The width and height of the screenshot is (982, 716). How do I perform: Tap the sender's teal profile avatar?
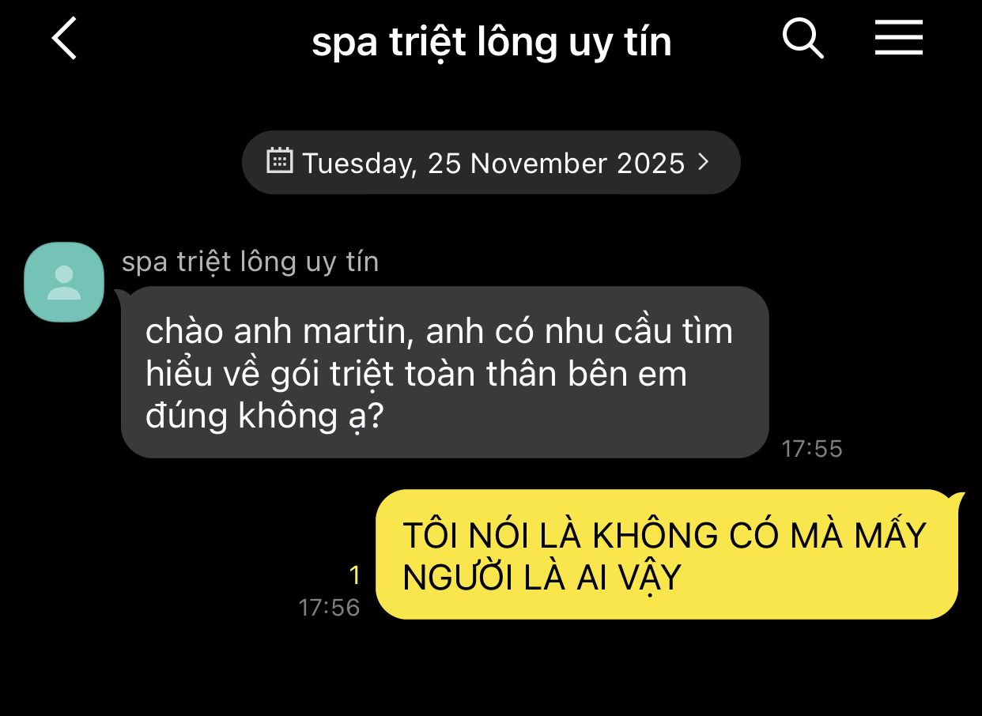click(x=64, y=282)
